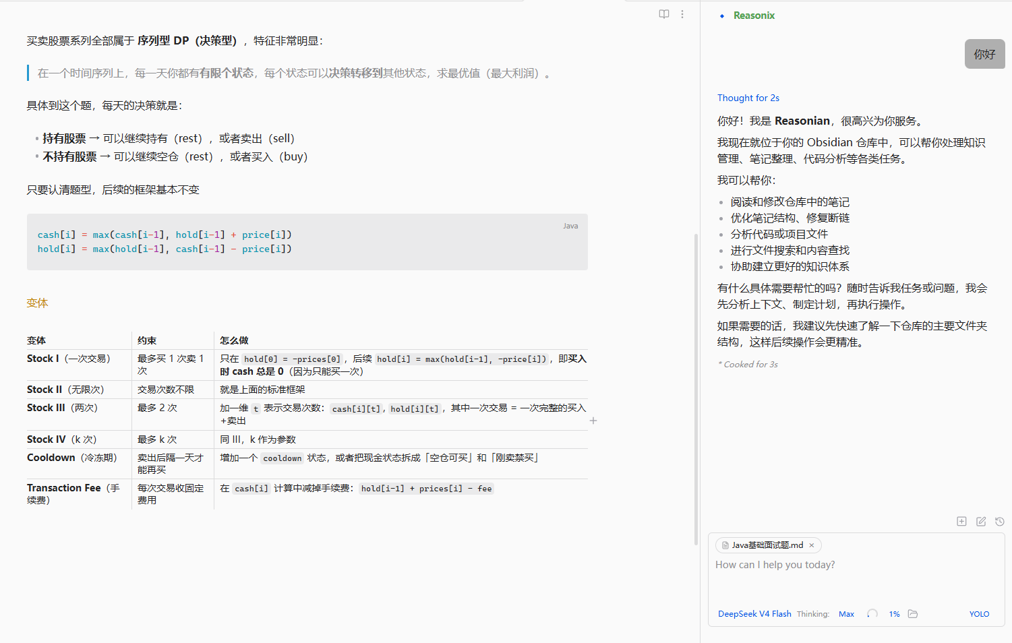Start a new conversation with edit icon
This screenshot has width=1012, height=643.
pos(981,521)
